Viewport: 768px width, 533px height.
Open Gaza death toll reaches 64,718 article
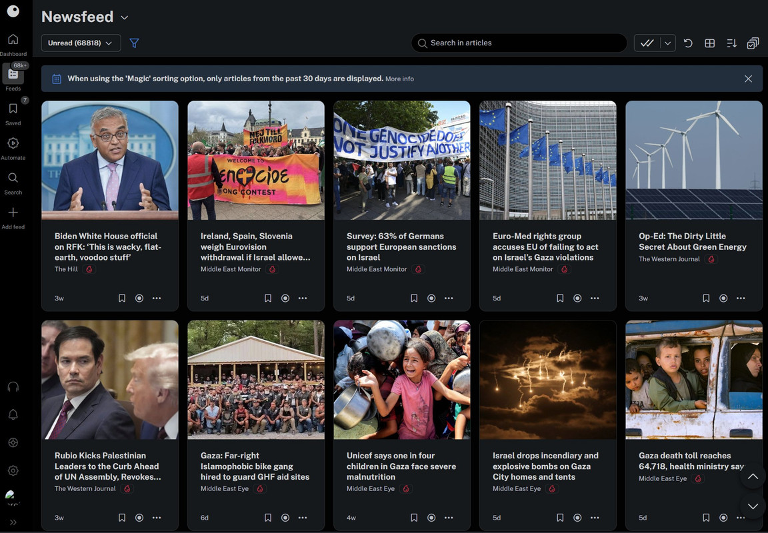pyautogui.click(x=691, y=460)
